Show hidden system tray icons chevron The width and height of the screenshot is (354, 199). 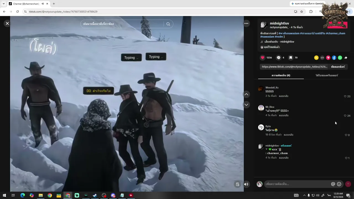(x=304, y=195)
